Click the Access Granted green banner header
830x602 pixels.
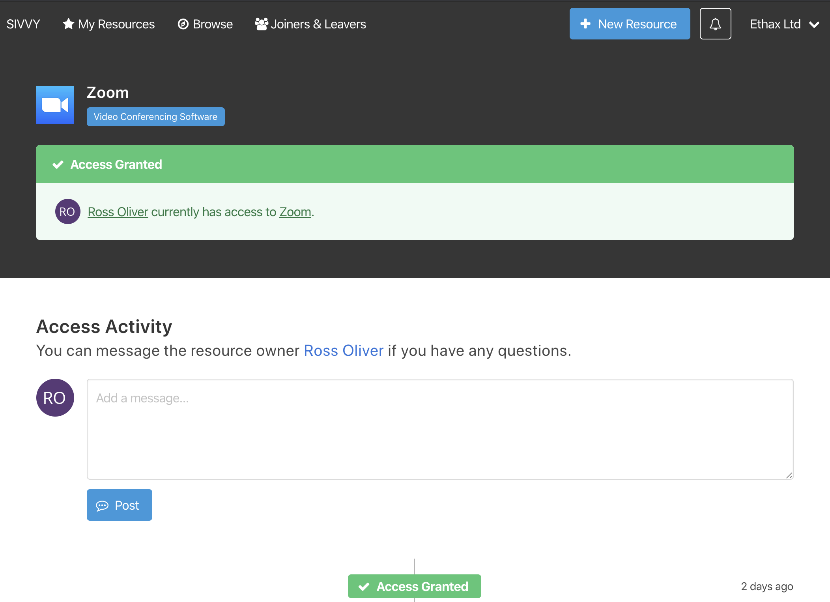coord(415,164)
